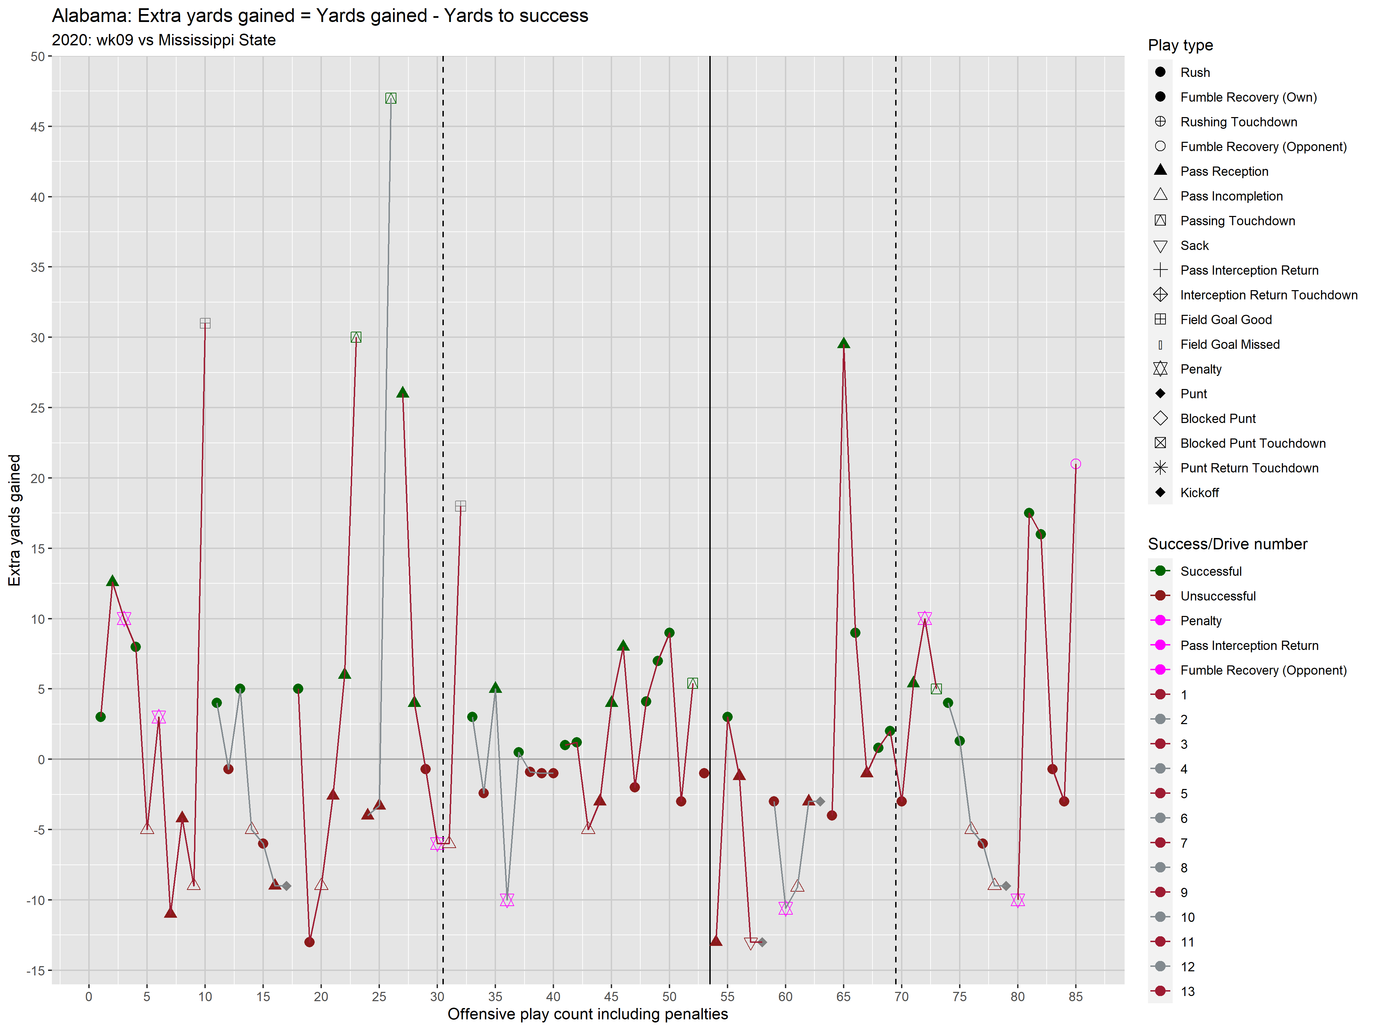Click the Kickoff diamond legend icon

pyautogui.click(x=1160, y=492)
